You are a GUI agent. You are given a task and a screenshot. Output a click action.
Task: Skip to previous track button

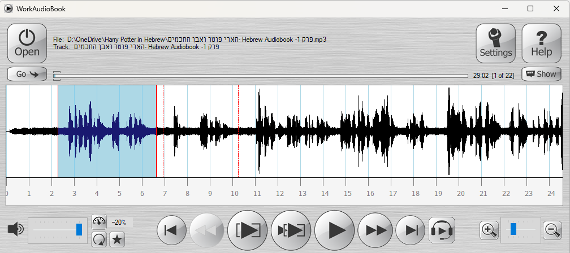point(171,230)
